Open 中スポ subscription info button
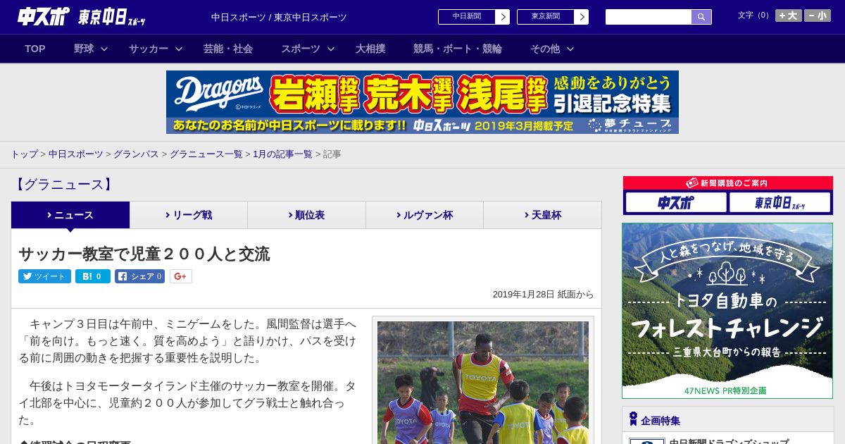Image resolution: width=845 pixels, height=444 pixels. (x=676, y=202)
